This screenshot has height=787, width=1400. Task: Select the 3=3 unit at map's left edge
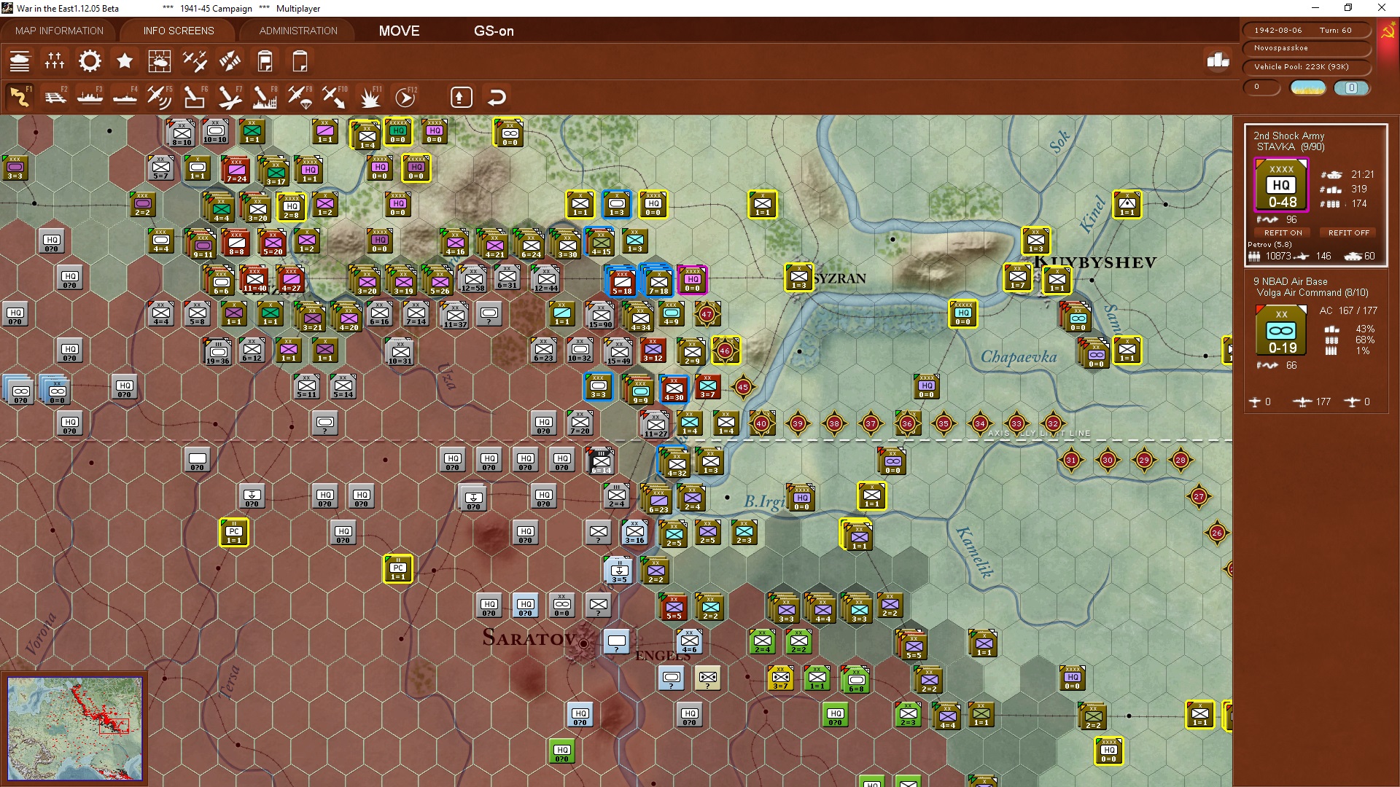[15, 168]
